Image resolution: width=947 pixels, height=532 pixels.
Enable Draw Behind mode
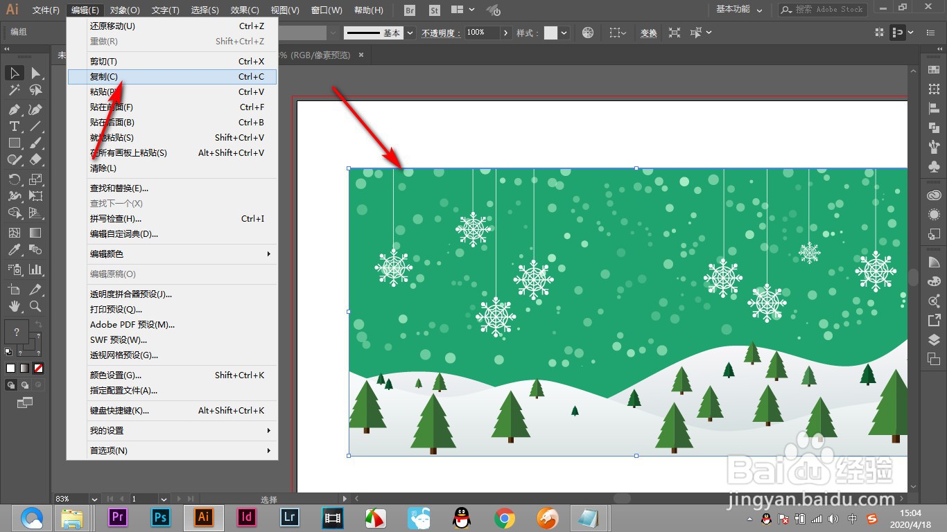tap(25, 384)
